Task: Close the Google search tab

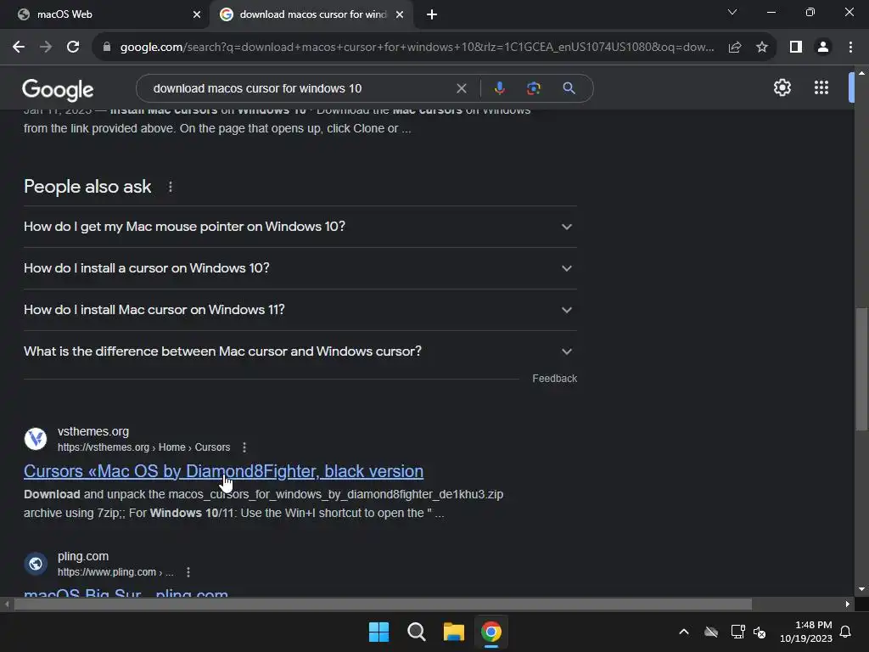Action: coord(400,14)
